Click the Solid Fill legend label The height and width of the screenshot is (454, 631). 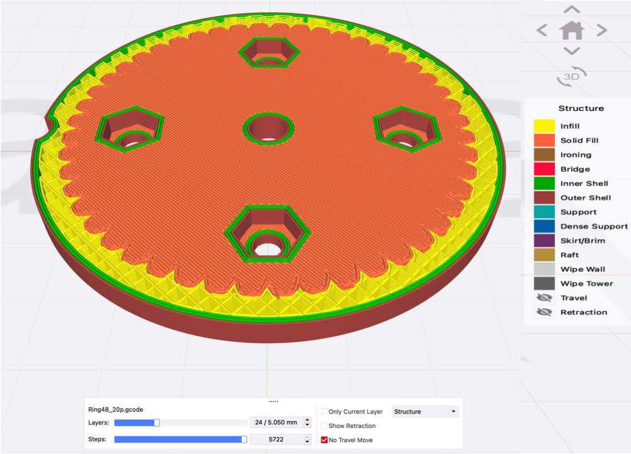(579, 141)
